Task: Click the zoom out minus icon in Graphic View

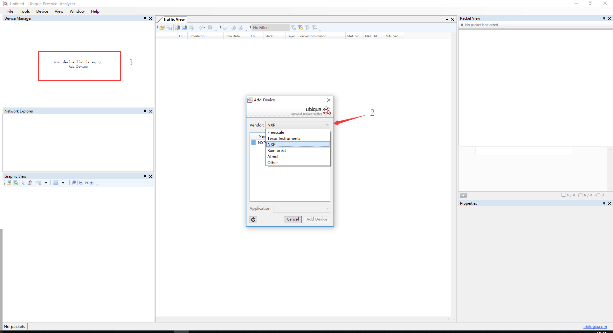Action: [81, 183]
